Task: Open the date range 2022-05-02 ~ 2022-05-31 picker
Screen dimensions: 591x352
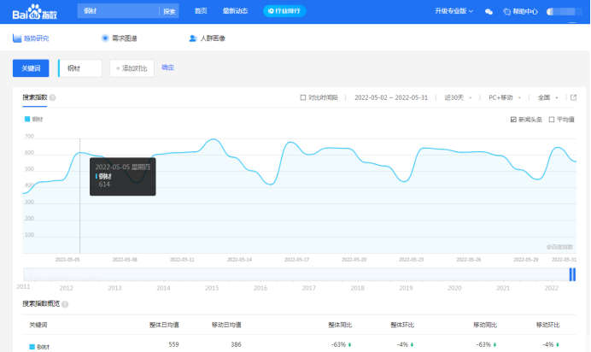Action: point(391,97)
